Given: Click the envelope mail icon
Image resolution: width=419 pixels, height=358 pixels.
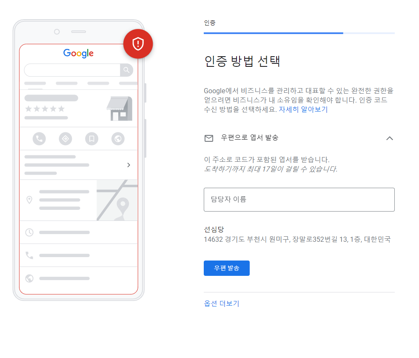Looking at the screenshot, I should tap(209, 138).
